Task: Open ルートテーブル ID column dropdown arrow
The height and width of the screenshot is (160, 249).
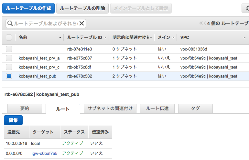Action: pyautogui.click(x=105, y=38)
